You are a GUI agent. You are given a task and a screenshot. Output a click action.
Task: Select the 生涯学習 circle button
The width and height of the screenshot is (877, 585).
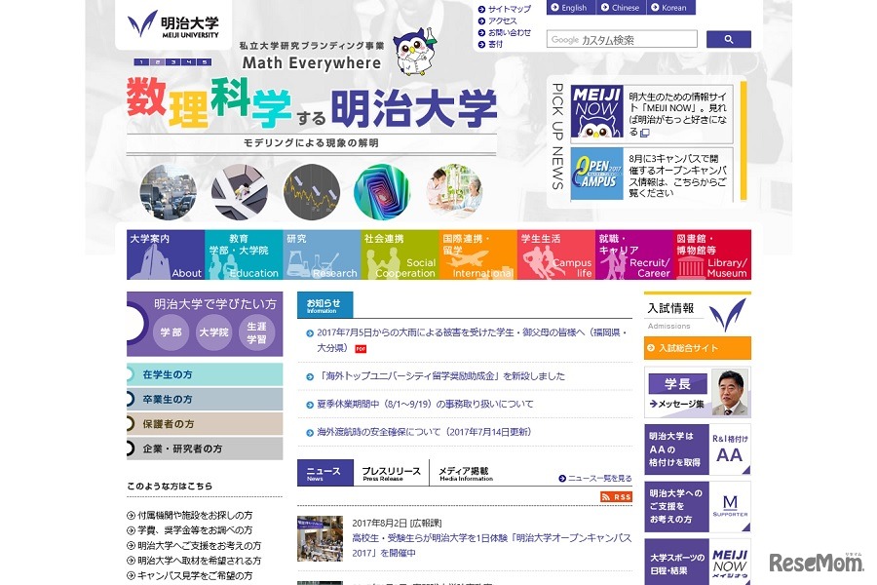256,332
